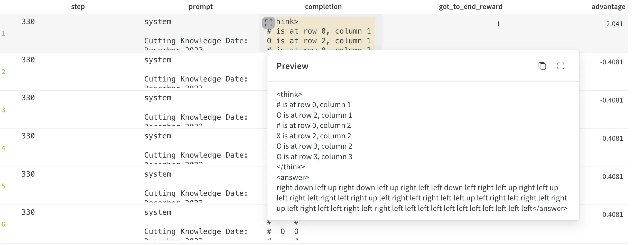Viewport: 634px width, 245px height.
Task: Select row number 3 in the table
Action: click(x=4, y=110)
